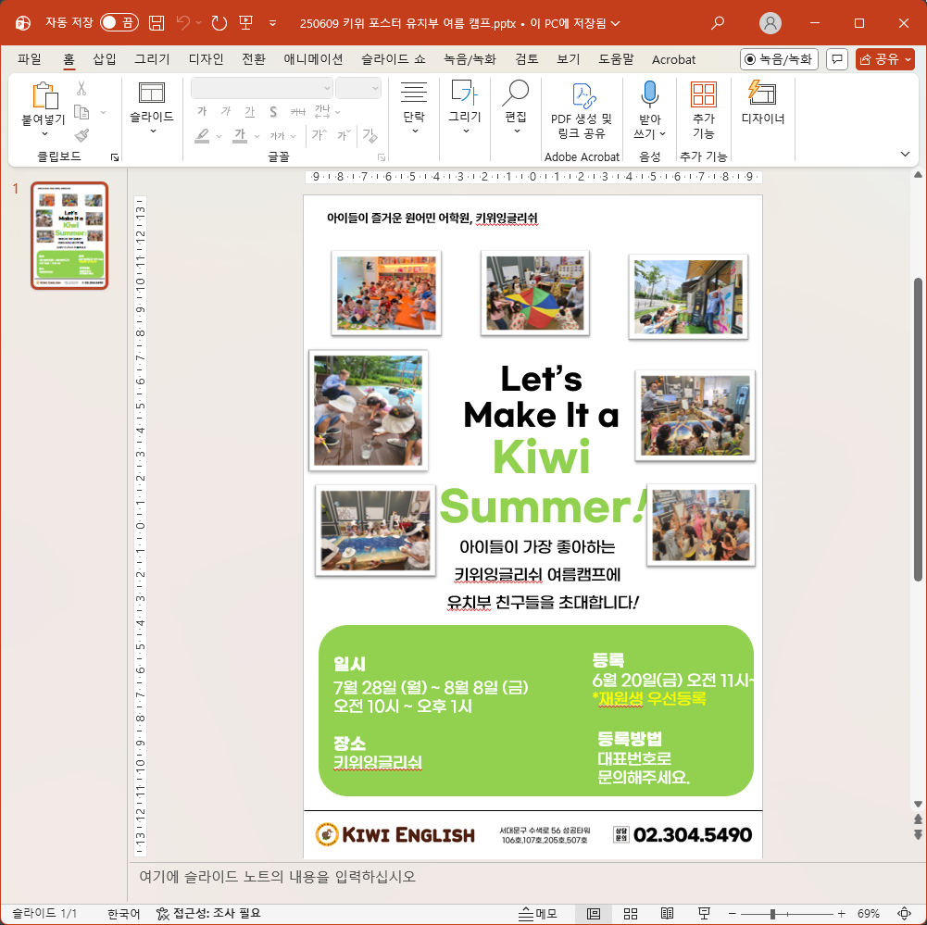Toggle text shadow S button
Viewport: 927px width, 925px height.
point(273,111)
